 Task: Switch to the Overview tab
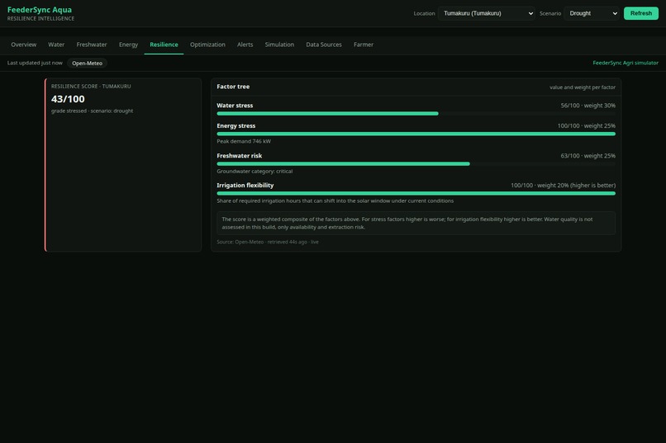click(24, 45)
